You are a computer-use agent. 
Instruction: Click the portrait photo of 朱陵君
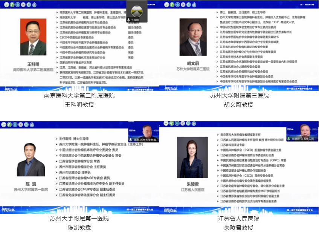[192, 158]
